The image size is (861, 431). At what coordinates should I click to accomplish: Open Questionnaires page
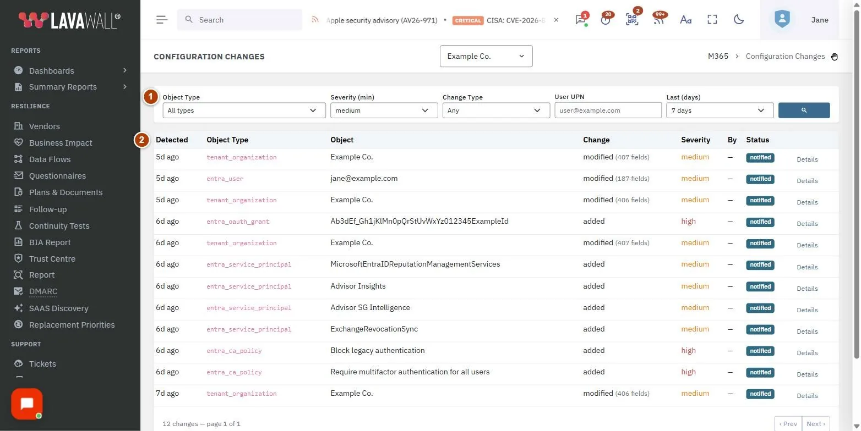tap(57, 176)
